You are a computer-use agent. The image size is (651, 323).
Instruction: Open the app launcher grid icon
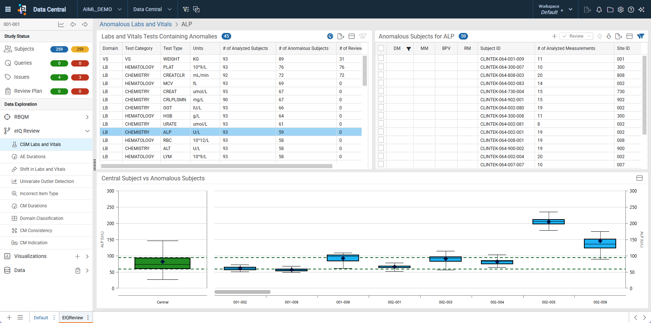8,9
